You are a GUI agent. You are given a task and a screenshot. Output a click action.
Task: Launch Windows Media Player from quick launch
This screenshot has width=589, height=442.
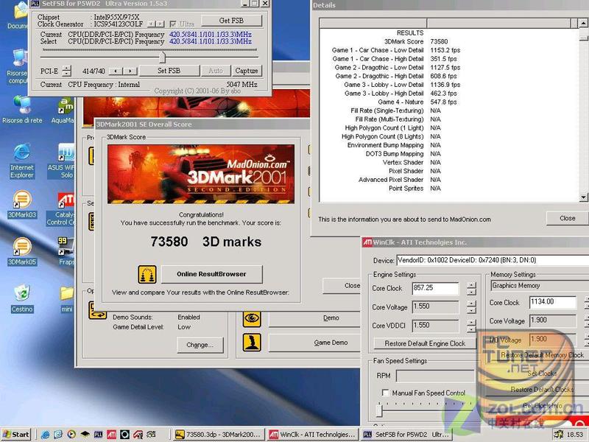[71, 435]
